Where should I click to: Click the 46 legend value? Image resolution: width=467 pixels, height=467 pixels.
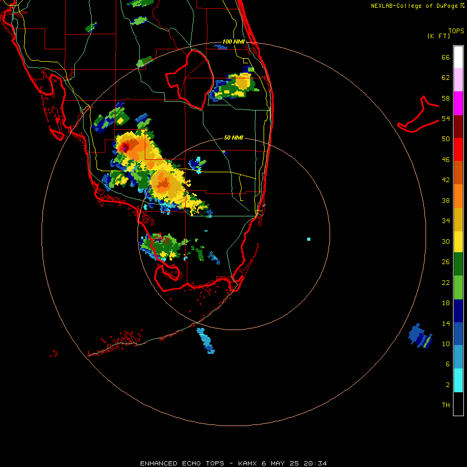446,160
